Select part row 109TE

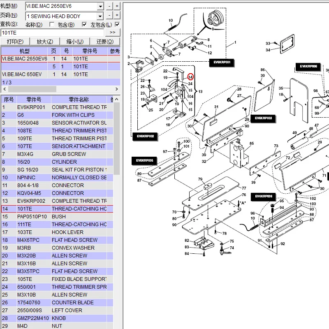pos(57,139)
